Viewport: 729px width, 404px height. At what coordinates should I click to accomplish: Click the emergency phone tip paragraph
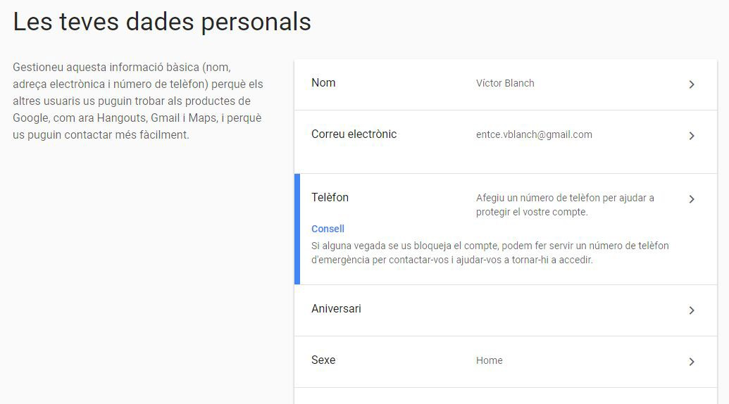tap(490, 253)
